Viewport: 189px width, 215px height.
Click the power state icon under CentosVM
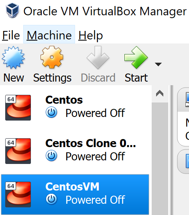[51, 199]
